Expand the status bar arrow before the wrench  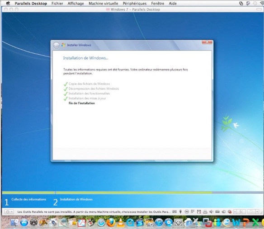coord(235,212)
